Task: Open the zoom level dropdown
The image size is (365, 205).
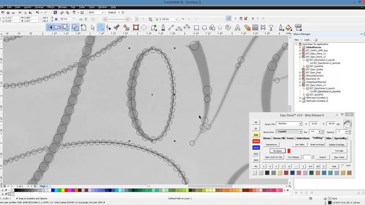Action: 103,13
